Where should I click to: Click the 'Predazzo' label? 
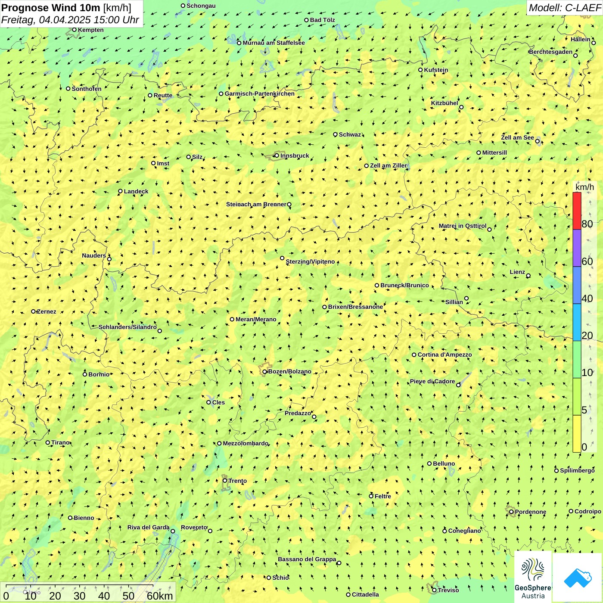pyautogui.click(x=298, y=413)
